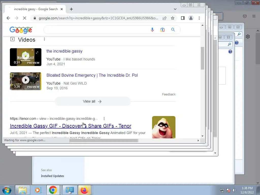This screenshot has height=195, width=260.
Task: Click the Mr. Incredible result image
Action: [x=164, y=127]
